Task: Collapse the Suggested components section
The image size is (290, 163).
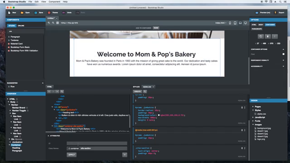Action: 43,83
